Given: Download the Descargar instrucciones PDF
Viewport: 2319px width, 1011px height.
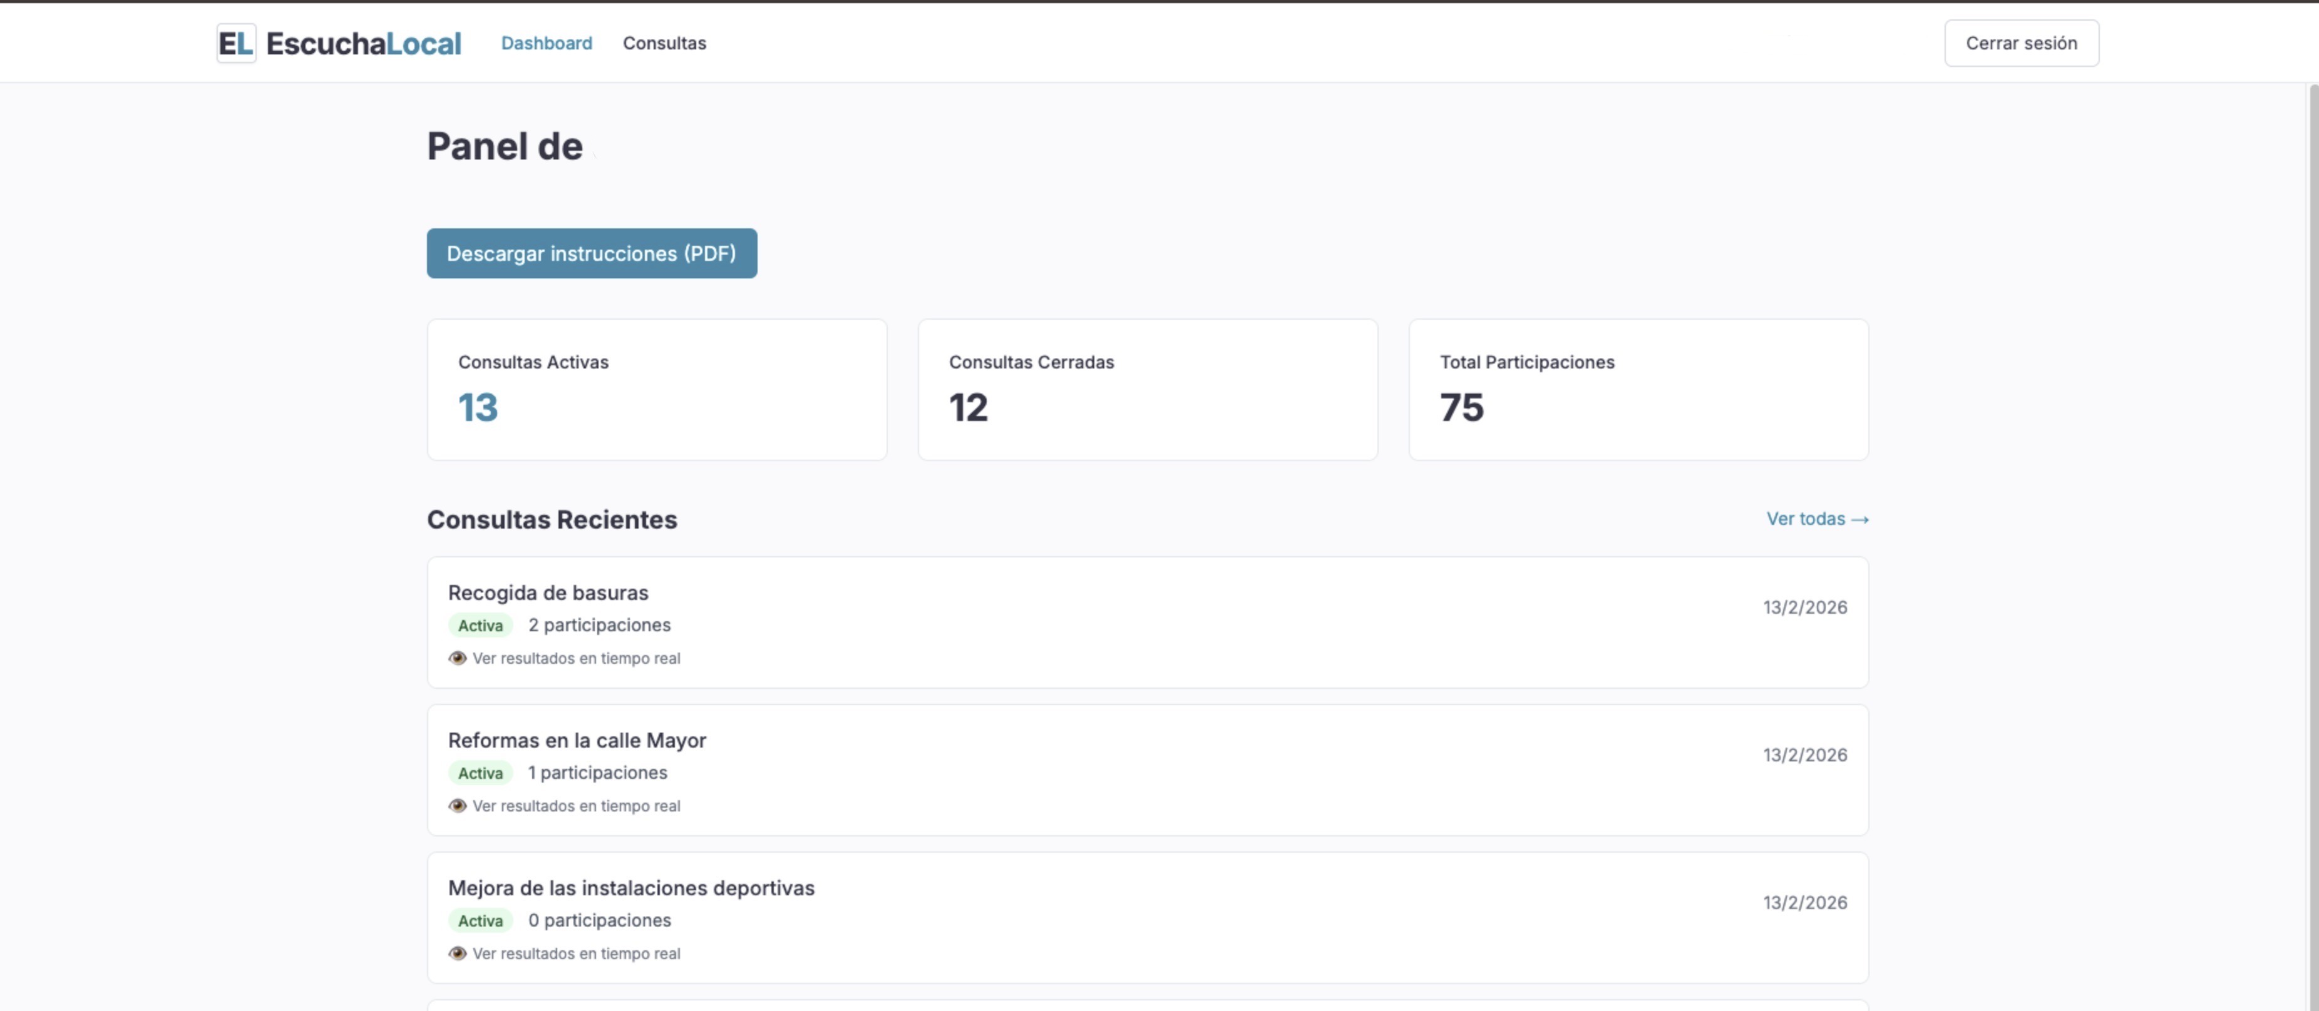Looking at the screenshot, I should (592, 253).
